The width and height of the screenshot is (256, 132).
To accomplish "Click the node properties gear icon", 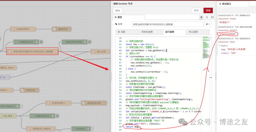I will pyautogui.click(x=201, y=17).
